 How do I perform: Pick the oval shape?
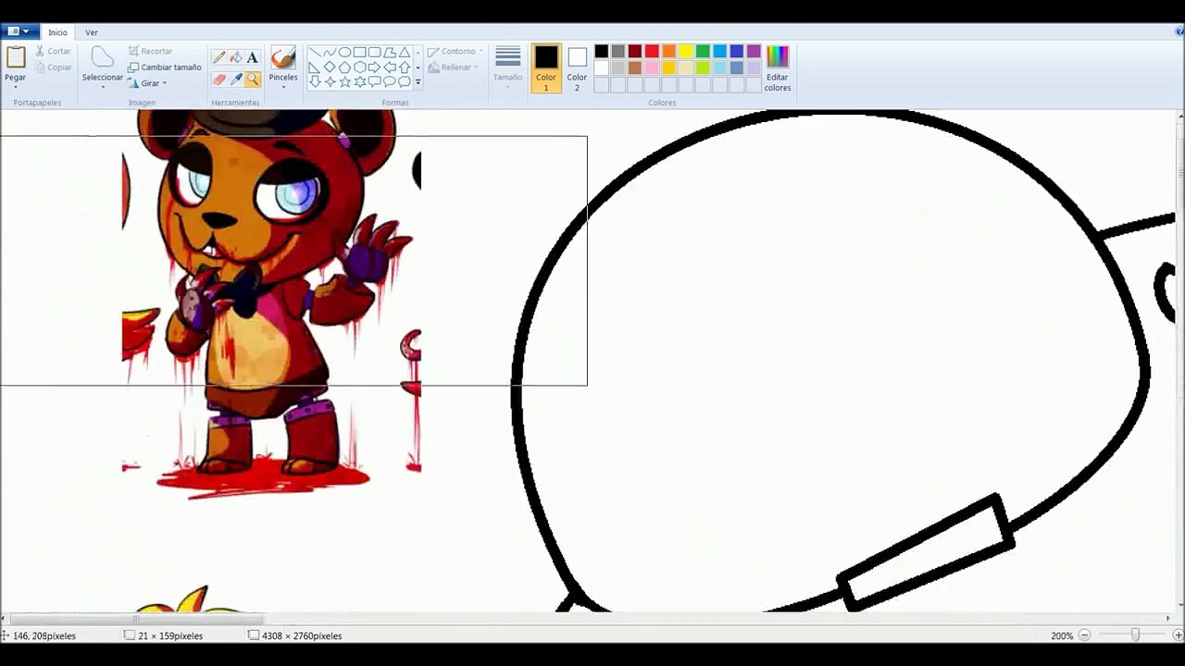pyautogui.click(x=344, y=53)
